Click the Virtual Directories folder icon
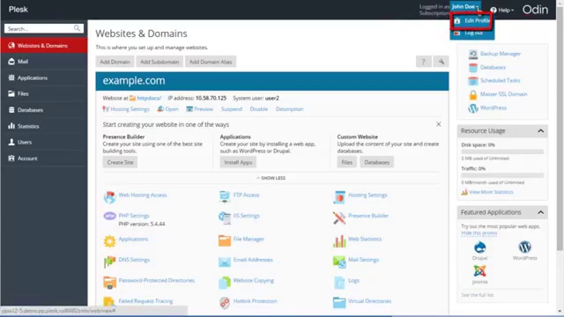This screenshot has width=564, height=317. pyautogui.click(x=339, y=303)
